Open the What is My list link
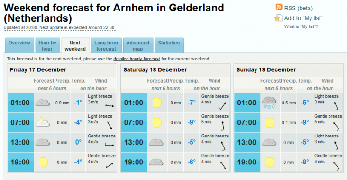Screen dimensions: 347x180 301,26
